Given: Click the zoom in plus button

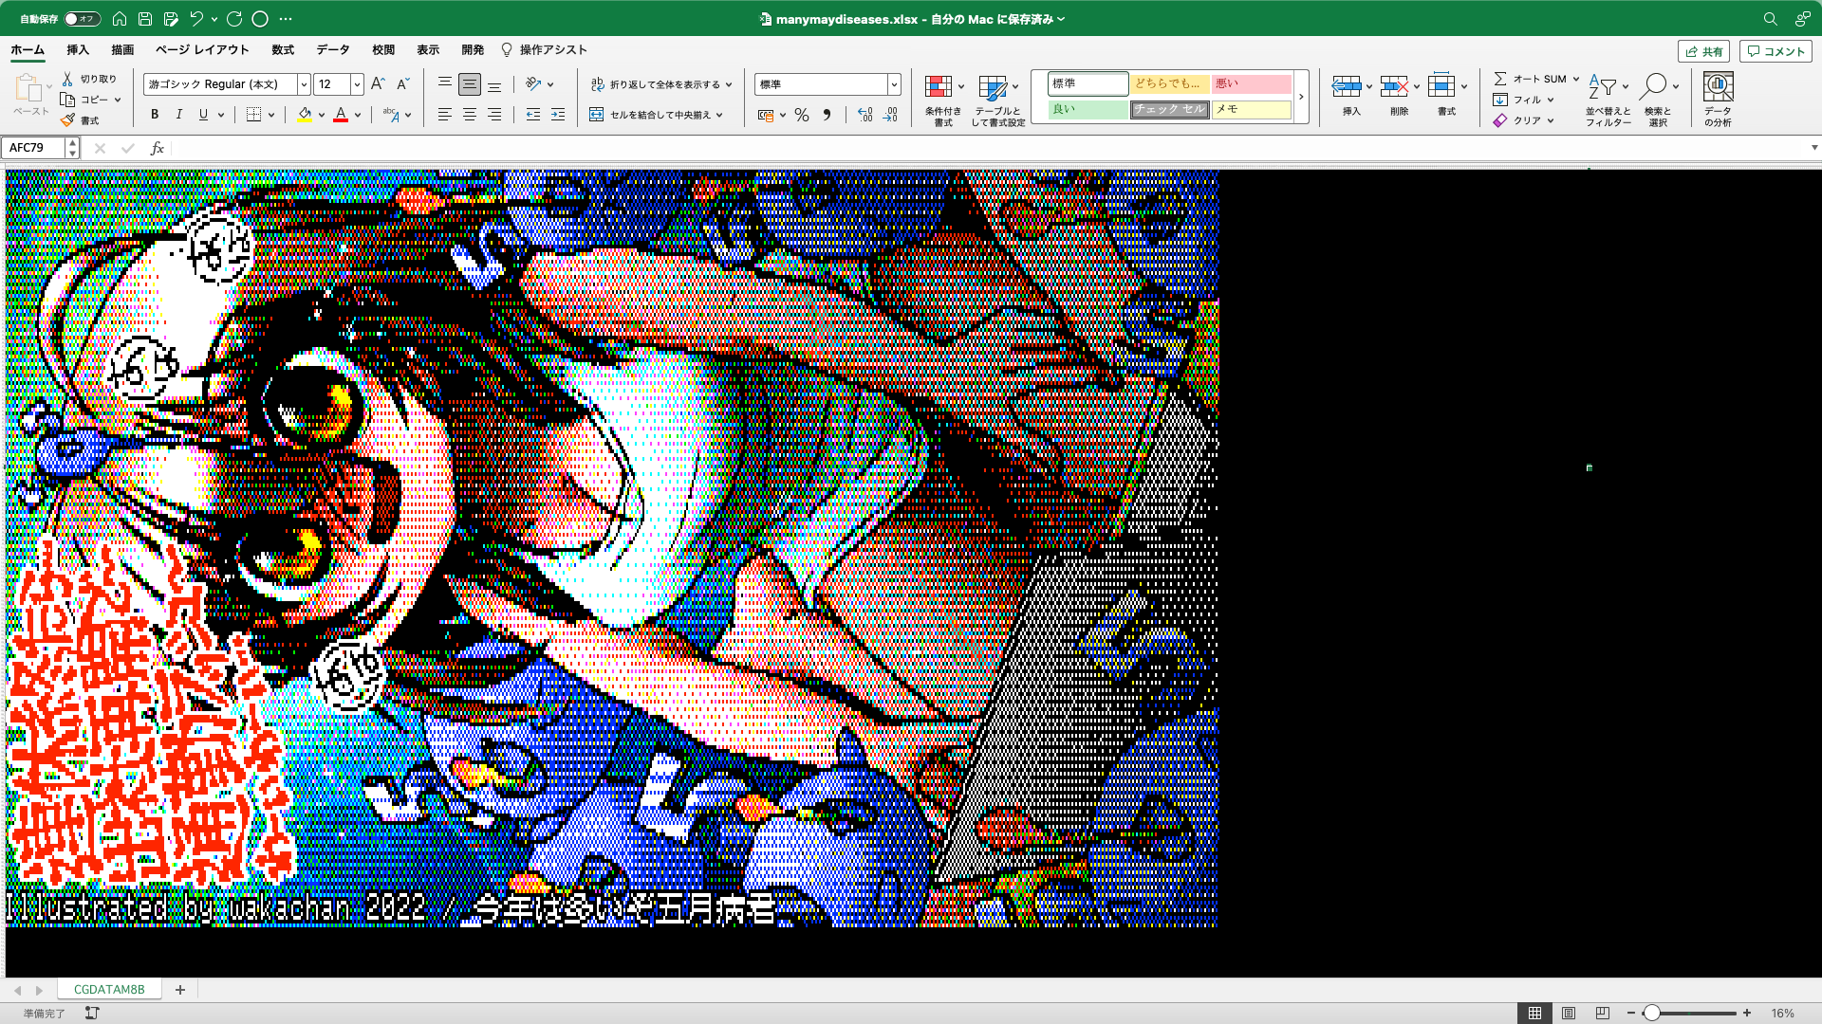Looking at the screenshot, I should pyautogui.click(x=1747, y=1014).
